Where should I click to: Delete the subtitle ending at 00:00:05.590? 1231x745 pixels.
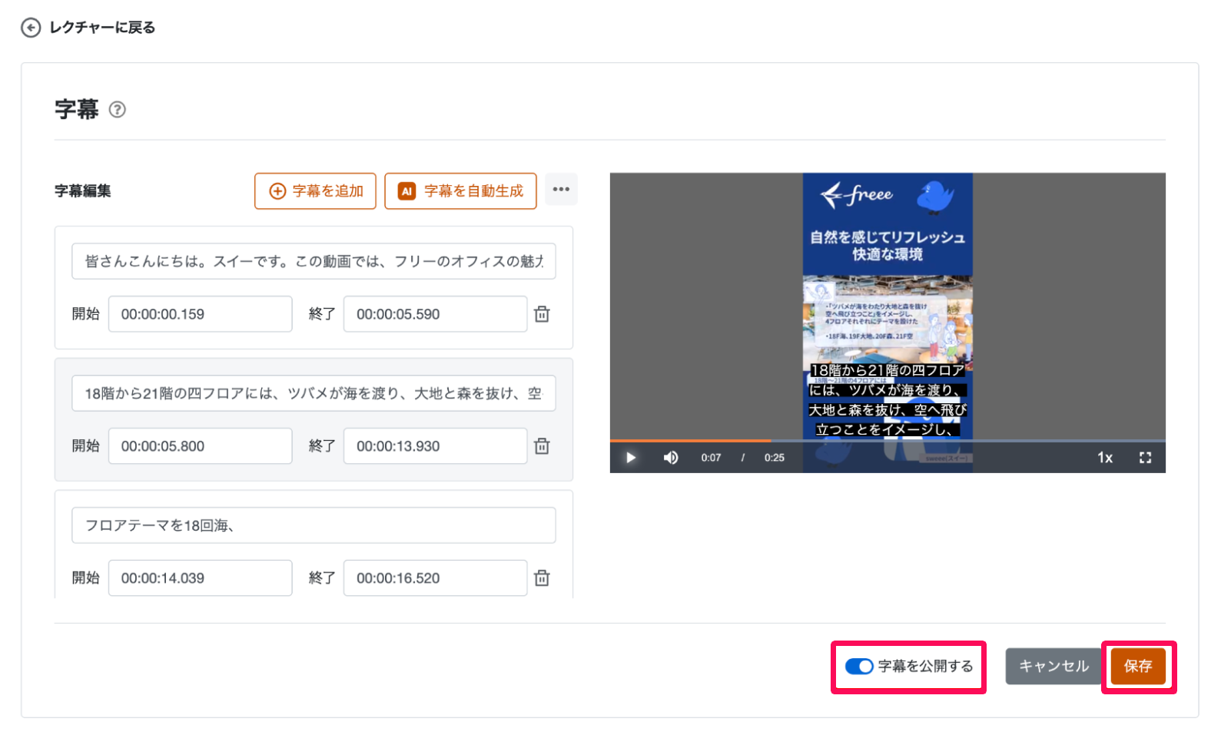pyautogui.click(x=542, y=314)
